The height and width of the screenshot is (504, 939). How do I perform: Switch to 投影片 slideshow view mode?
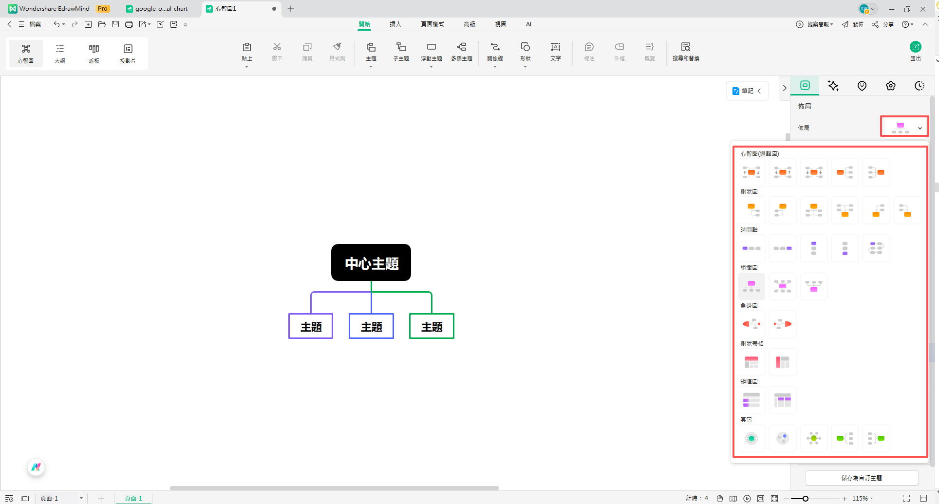(128, 53)
